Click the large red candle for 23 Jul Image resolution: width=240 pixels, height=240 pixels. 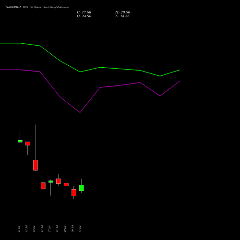coord(36,165)
